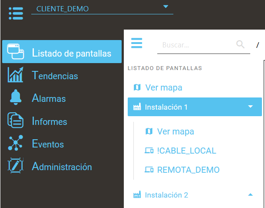Open Ver mapa under Instalación 1

175,131
